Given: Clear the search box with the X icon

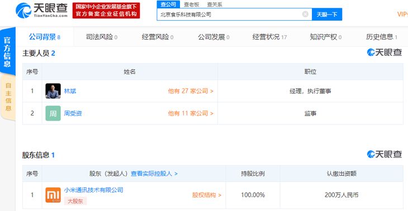Looking at the screenshot, I should 305,15.
